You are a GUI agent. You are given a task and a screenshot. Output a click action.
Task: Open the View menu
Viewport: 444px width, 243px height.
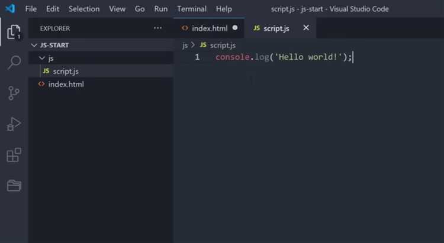point(117,9)
